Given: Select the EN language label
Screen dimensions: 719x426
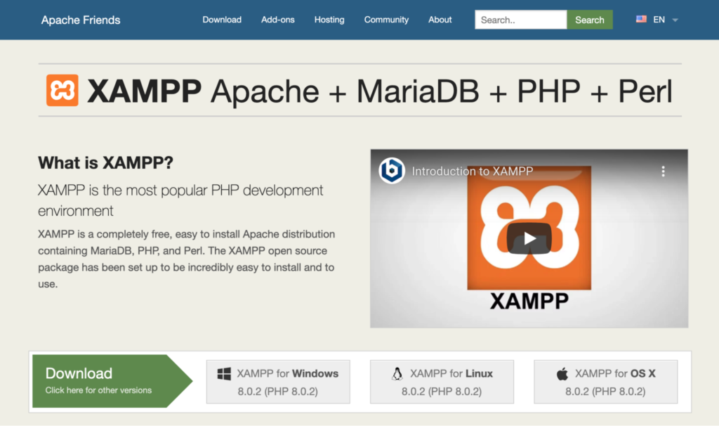Looking at the screenshot, I should [x=659, y=20].
